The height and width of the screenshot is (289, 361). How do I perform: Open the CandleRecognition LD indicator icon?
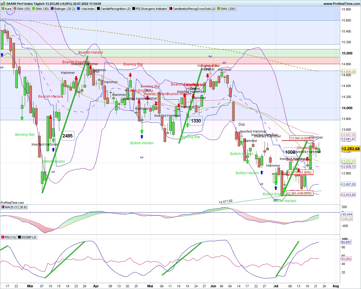pos(98,8)
